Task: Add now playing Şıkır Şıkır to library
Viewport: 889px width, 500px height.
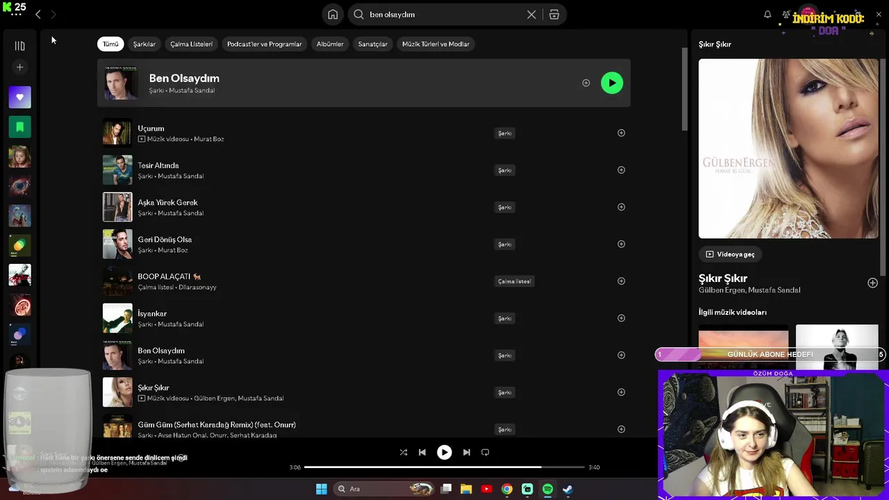Action: [x=872, y=283]
